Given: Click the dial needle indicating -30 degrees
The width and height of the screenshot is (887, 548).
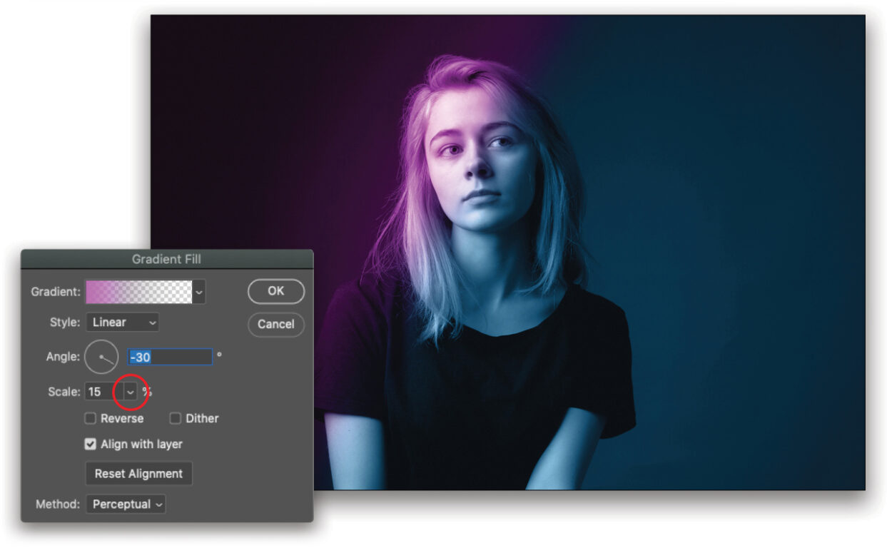Looking at the screenshot, I should 109,362.
